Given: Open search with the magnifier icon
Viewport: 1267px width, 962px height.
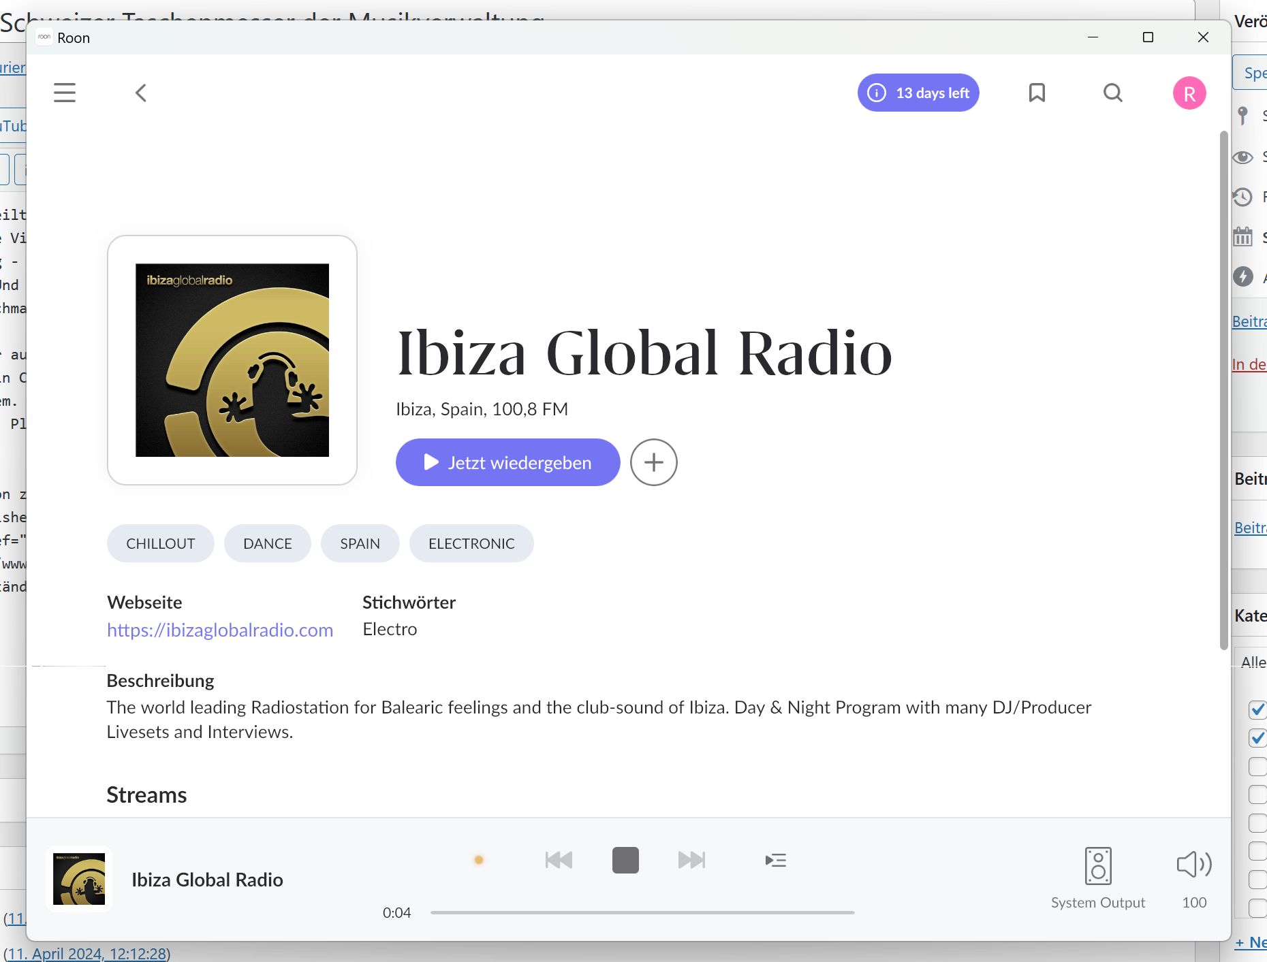Looking at the screenshot, I should 1113,93.
